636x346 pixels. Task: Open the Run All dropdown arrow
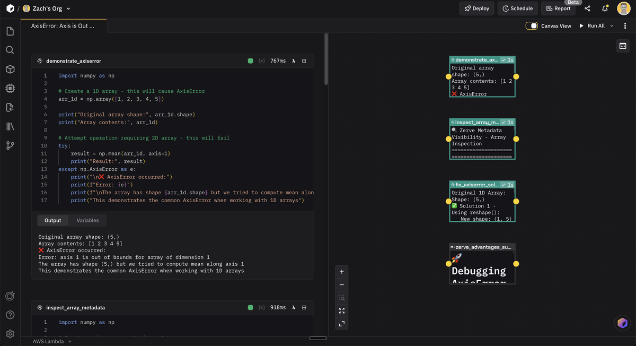tap(612, 25)
